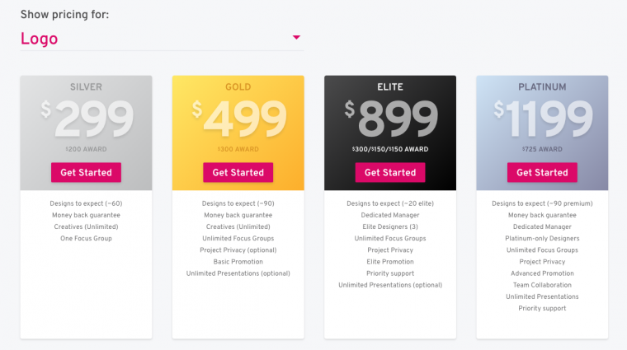The width and height of the screenshot is (627, 350).
Task: Hit Get Started on Platinum plan
Action: (x=542, y=172)
